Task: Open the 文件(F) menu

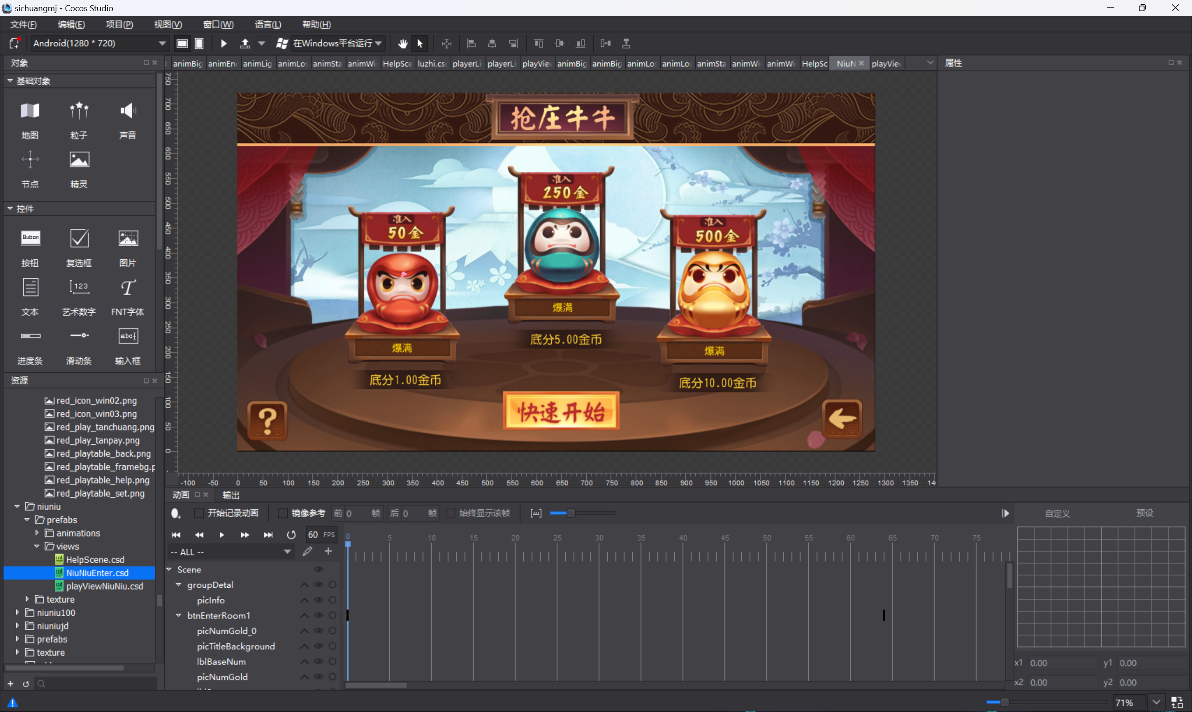Action: click(x=24, y=25)
